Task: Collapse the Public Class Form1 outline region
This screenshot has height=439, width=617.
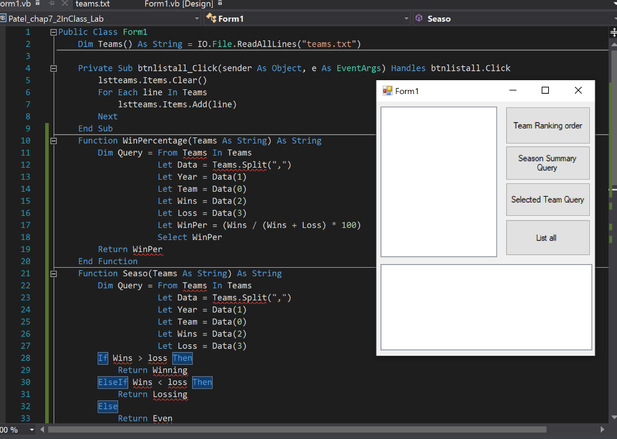Action: click(x=53, y=31)
